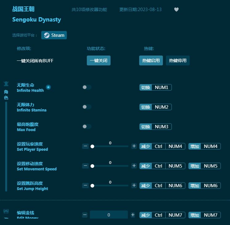This screenshot has width=230, height=225.
Task: Click NUM6 in the Jump Height decrease hotkey
Action: click(175, 186)
